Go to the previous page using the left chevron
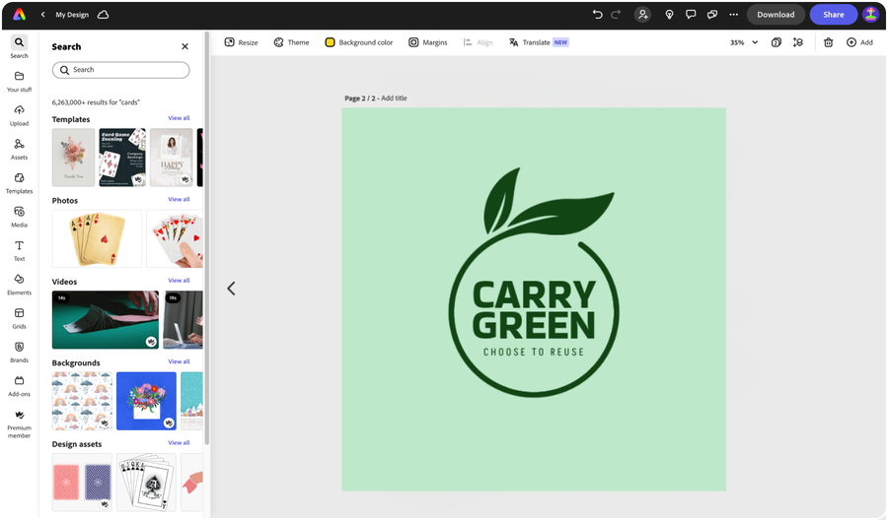The width and height of the screenshot is (888, 520). pos(231,289)
